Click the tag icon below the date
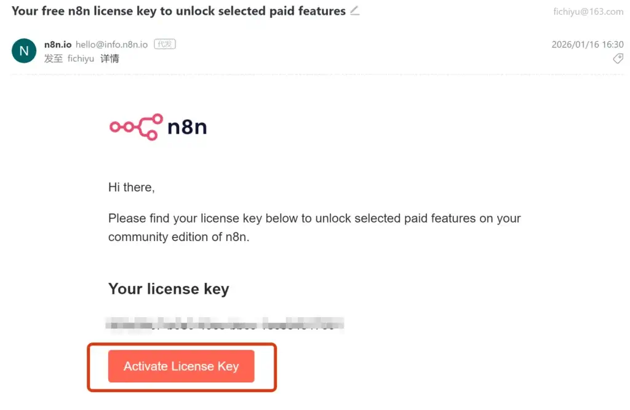Image resolution: width=630 pixels, height=410 pixels. pyautogui.click(x=618, y=58)
